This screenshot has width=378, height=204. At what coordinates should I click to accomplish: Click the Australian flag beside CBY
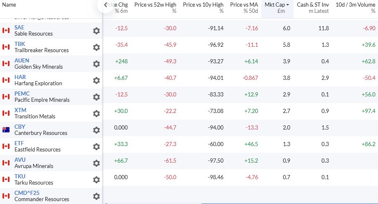click(x=6, y=130)
